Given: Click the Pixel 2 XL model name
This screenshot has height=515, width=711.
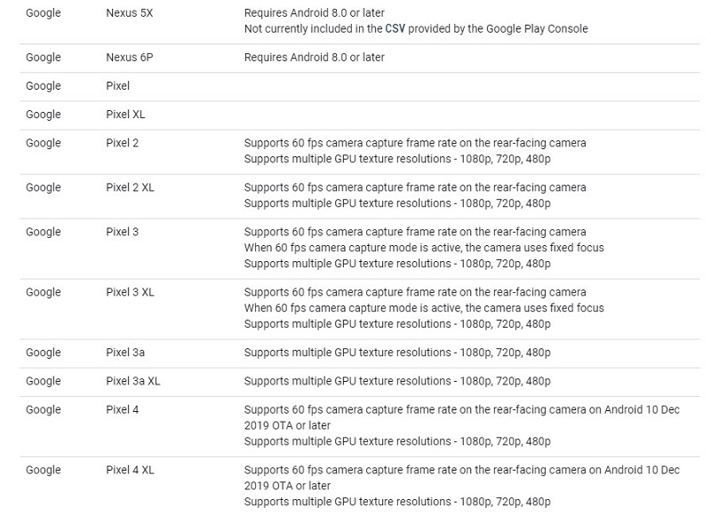Looking at the screenshot, I should 130,187.
